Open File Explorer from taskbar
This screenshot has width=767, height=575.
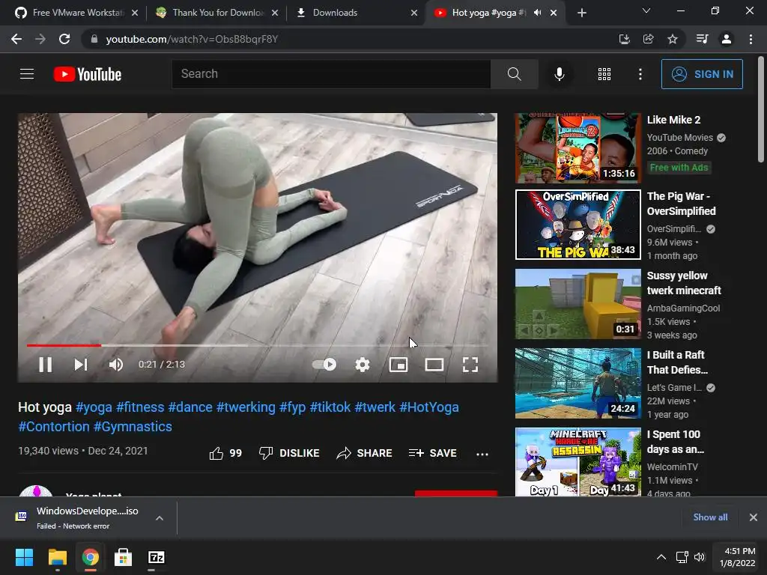(x=57, y=557)
